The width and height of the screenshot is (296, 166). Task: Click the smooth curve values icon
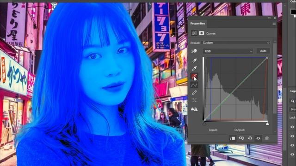pos(194,101)
